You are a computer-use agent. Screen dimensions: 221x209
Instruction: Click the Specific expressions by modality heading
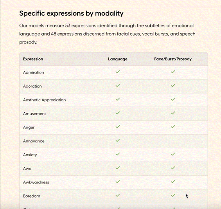[71, 13]
